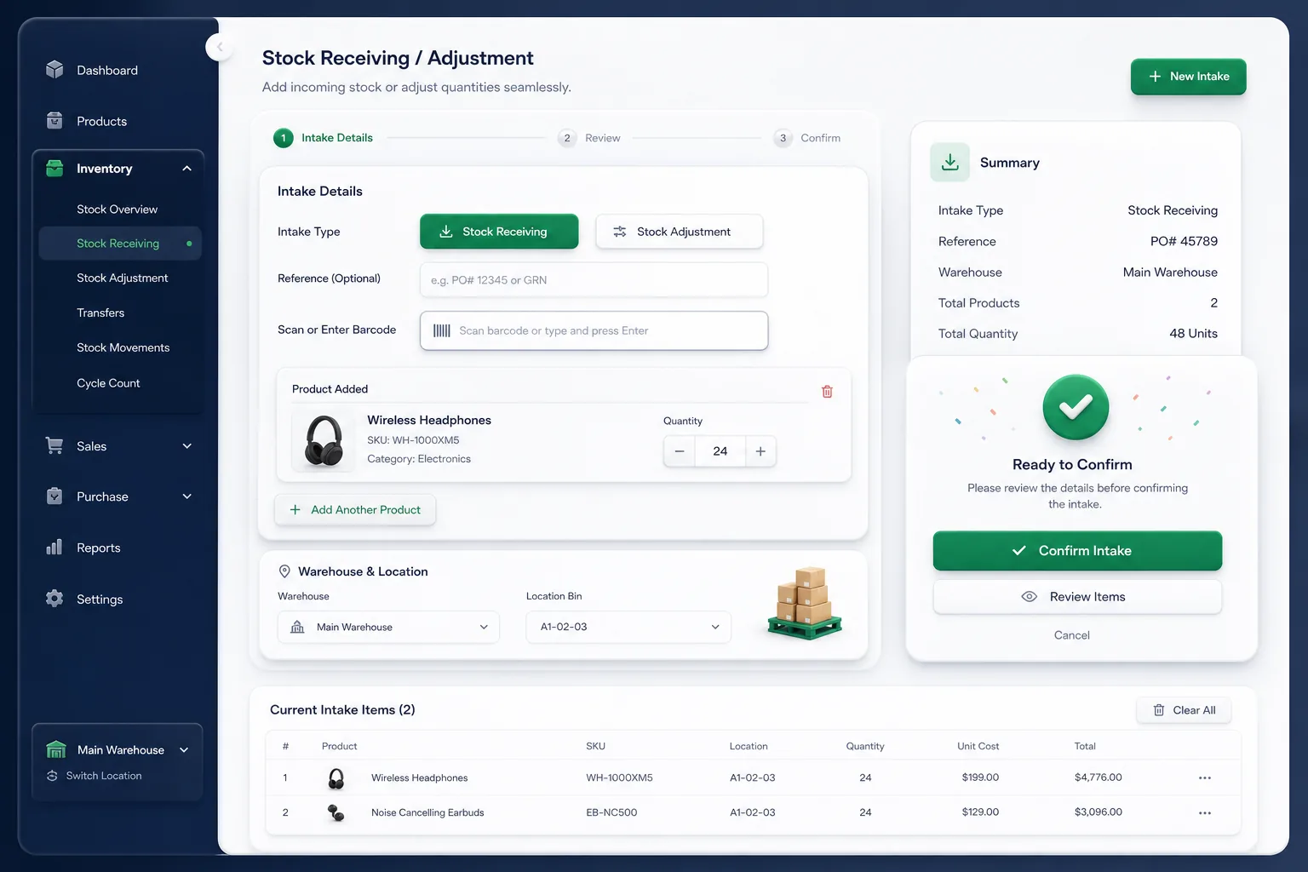
Task: Expand the Purchase menu
Action: tap(187, 496)
